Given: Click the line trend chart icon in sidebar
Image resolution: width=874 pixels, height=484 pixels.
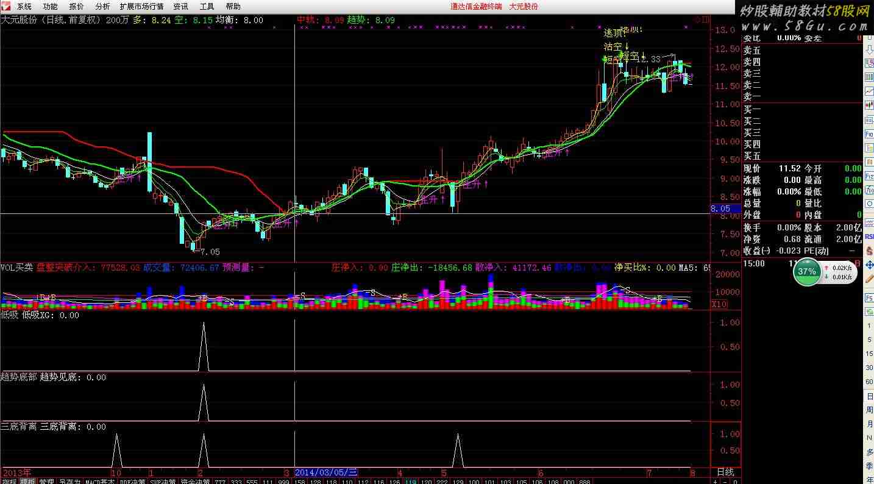Looking at the screenshot, I should click(x=869, y=91).
